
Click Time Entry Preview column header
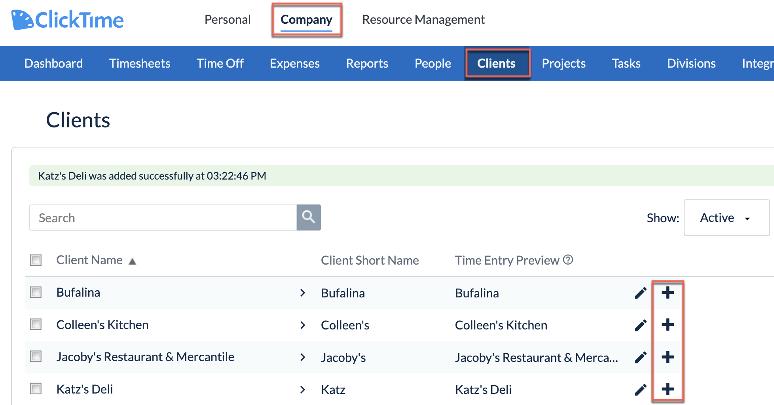(x=507, y=260)
